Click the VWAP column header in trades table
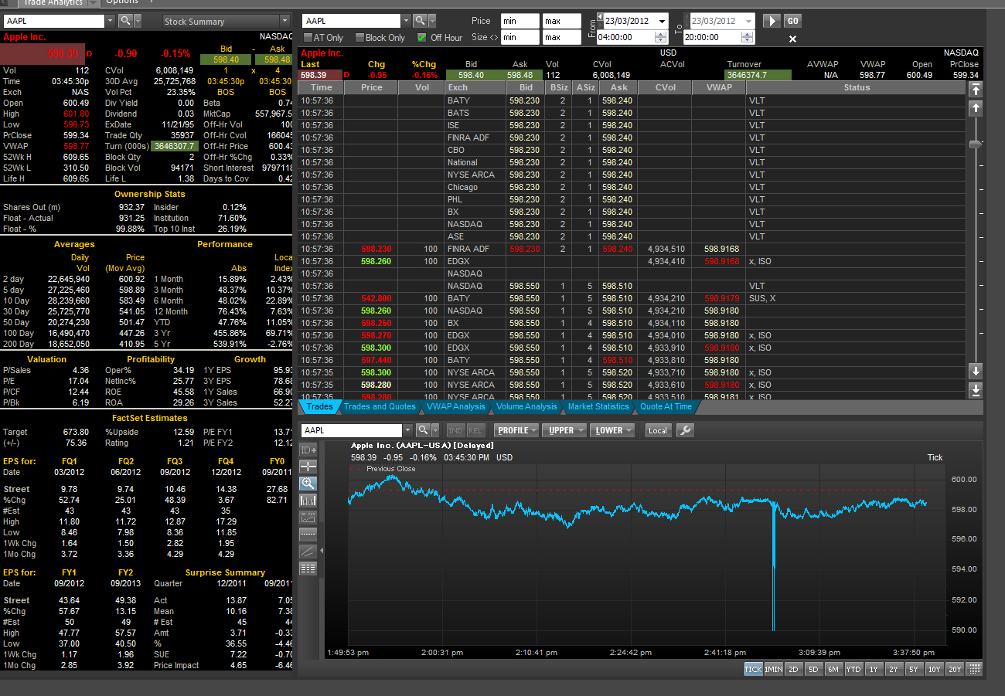Viewport: 1005px width, 696px height. tap(719, 88)
